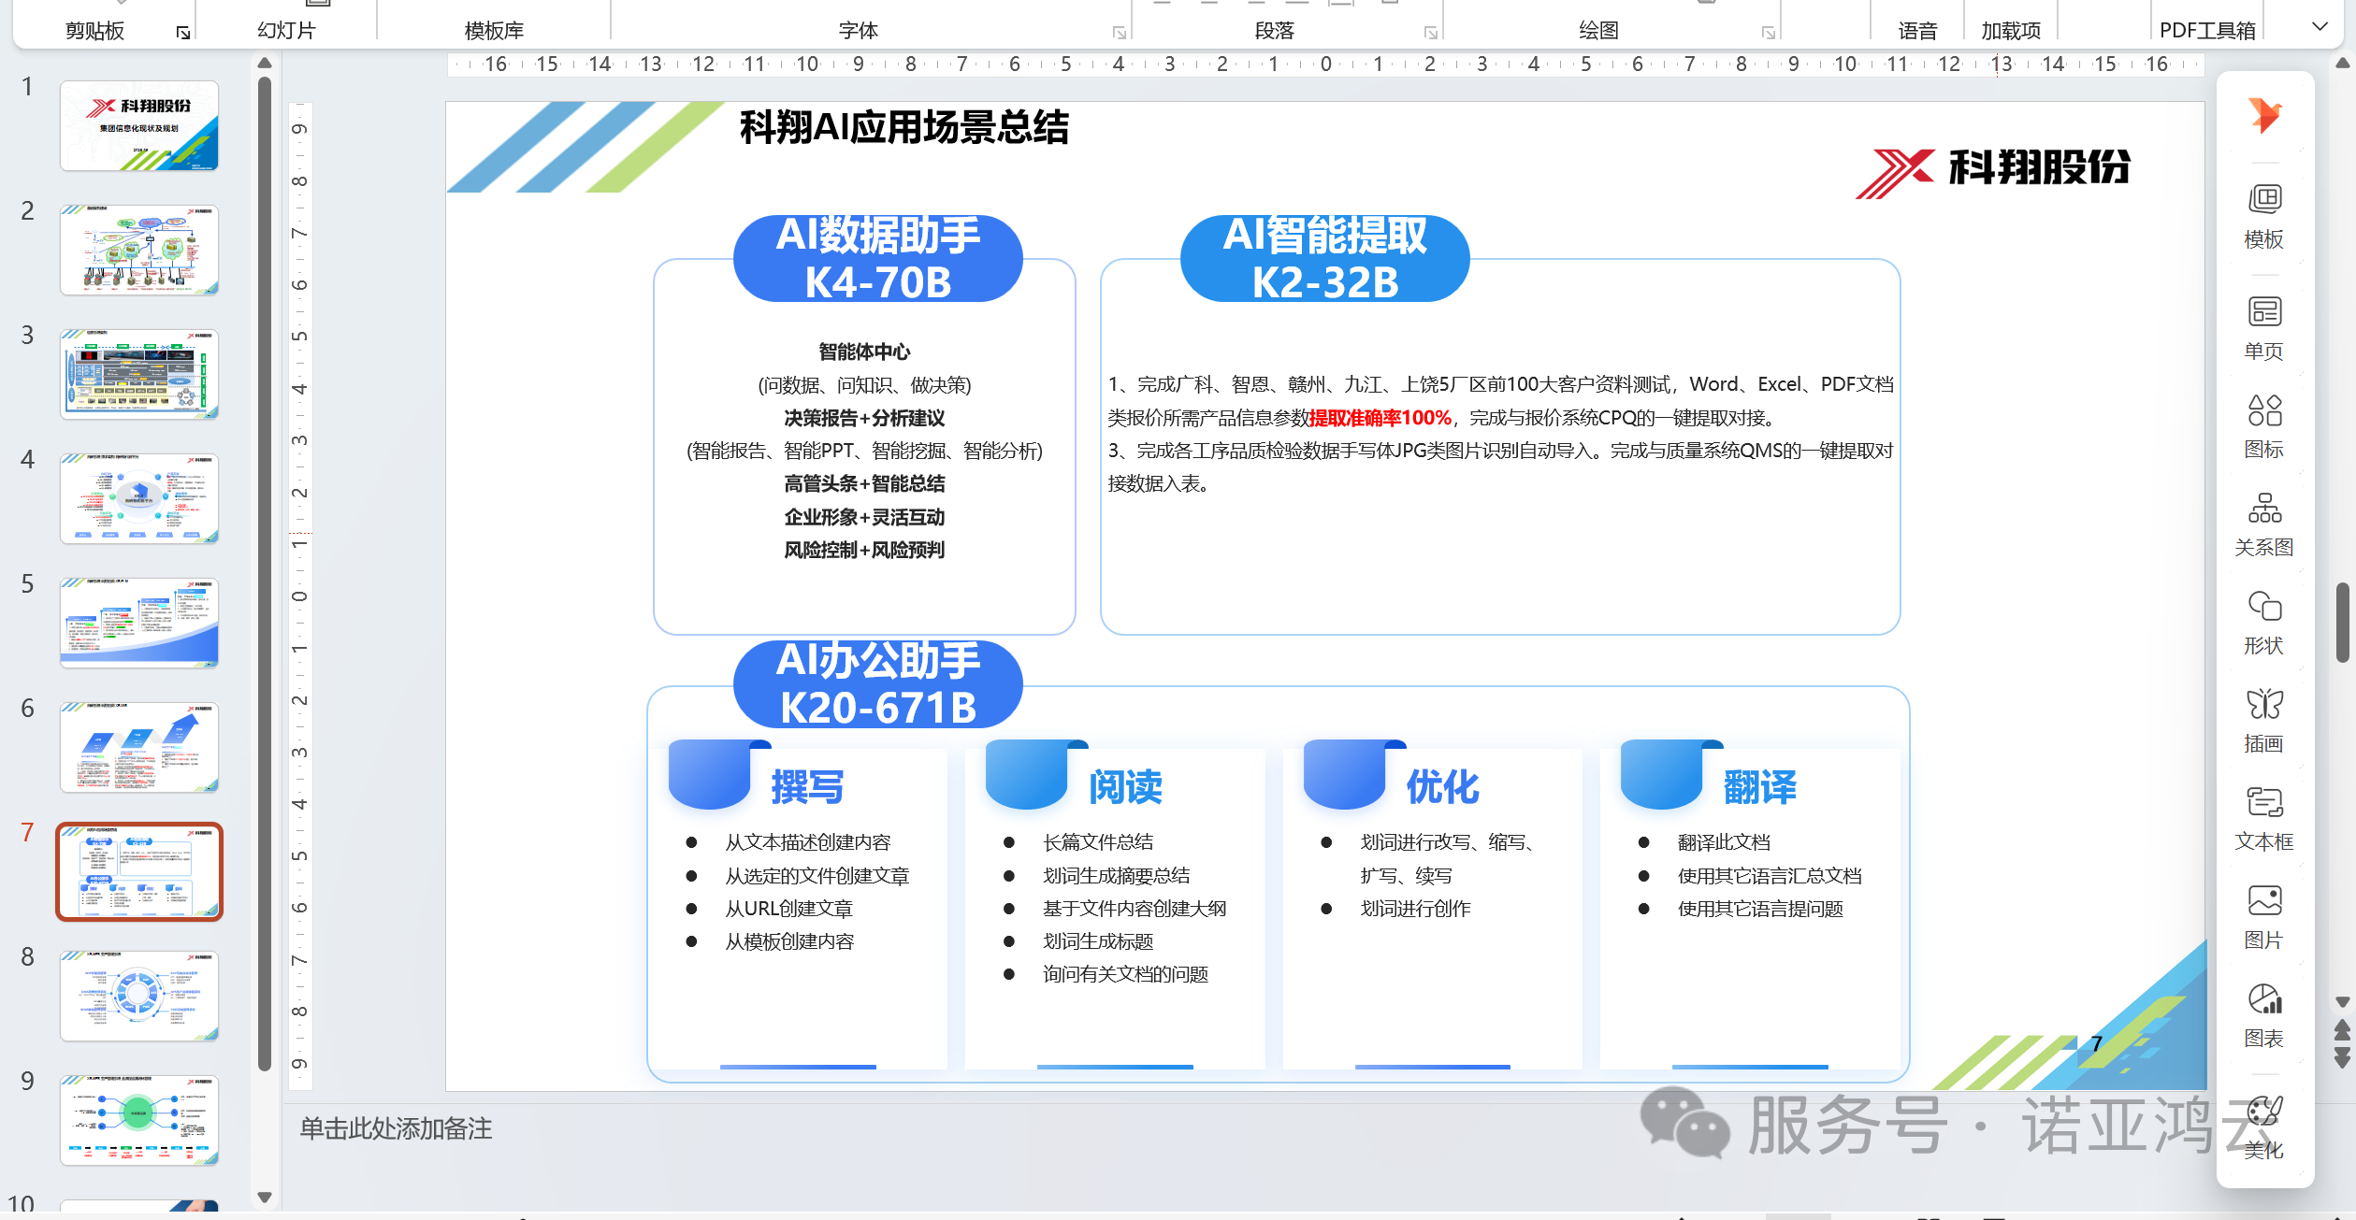The width and height of the screenshot is (2356, 1220).
Task: Open the 绘图 group dialog launcher
Action: point(1769,33)
